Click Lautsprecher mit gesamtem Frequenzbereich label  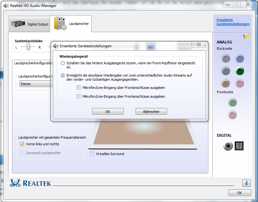[52, 137]
